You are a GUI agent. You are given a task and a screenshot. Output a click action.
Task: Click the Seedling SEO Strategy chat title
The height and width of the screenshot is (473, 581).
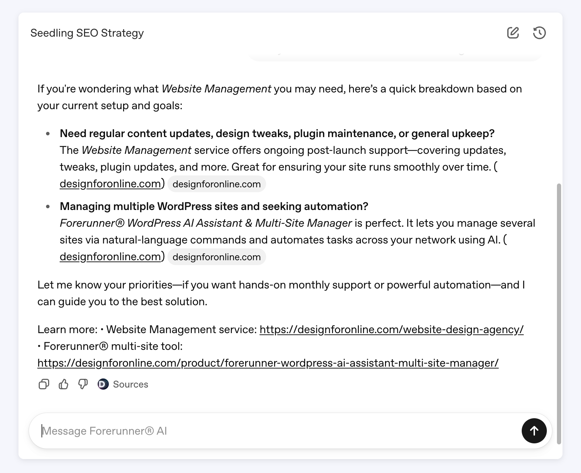(87, 33)
